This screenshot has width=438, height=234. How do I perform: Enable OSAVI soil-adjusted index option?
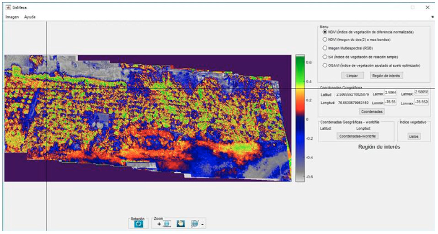coord(325,65)
